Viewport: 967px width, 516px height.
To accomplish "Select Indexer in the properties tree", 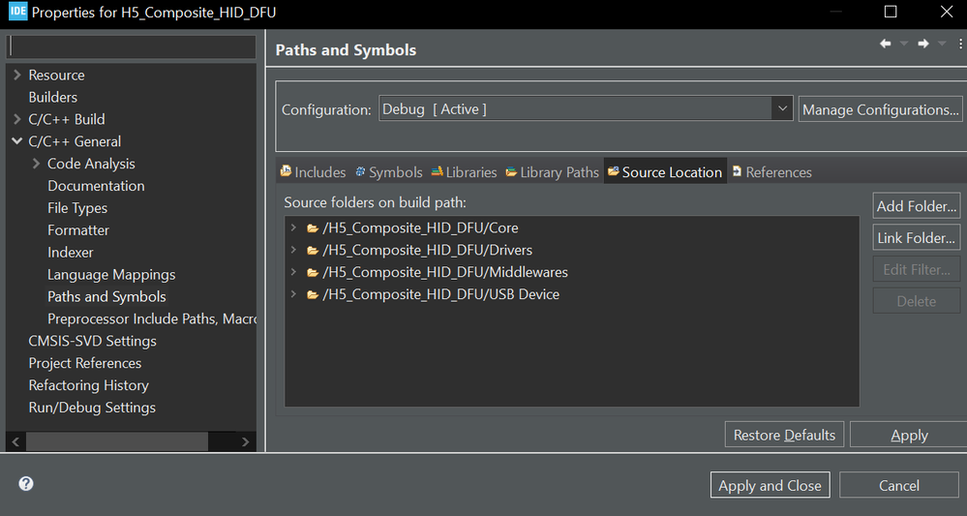I will [71, 253].
